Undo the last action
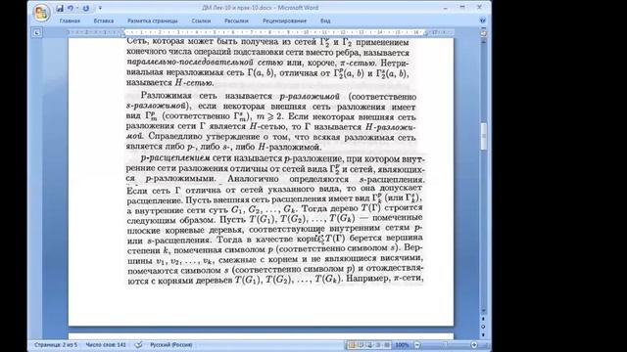Image resolution: width=627 pixels, height=352 pixels. point(71,8)
